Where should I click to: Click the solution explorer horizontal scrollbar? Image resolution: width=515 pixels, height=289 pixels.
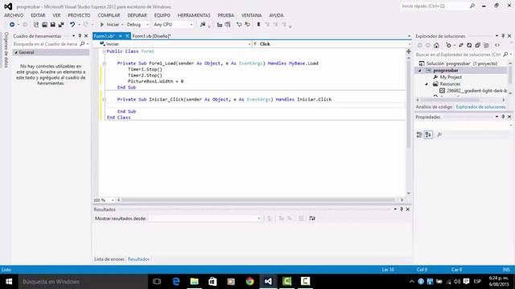click(451, 100)
